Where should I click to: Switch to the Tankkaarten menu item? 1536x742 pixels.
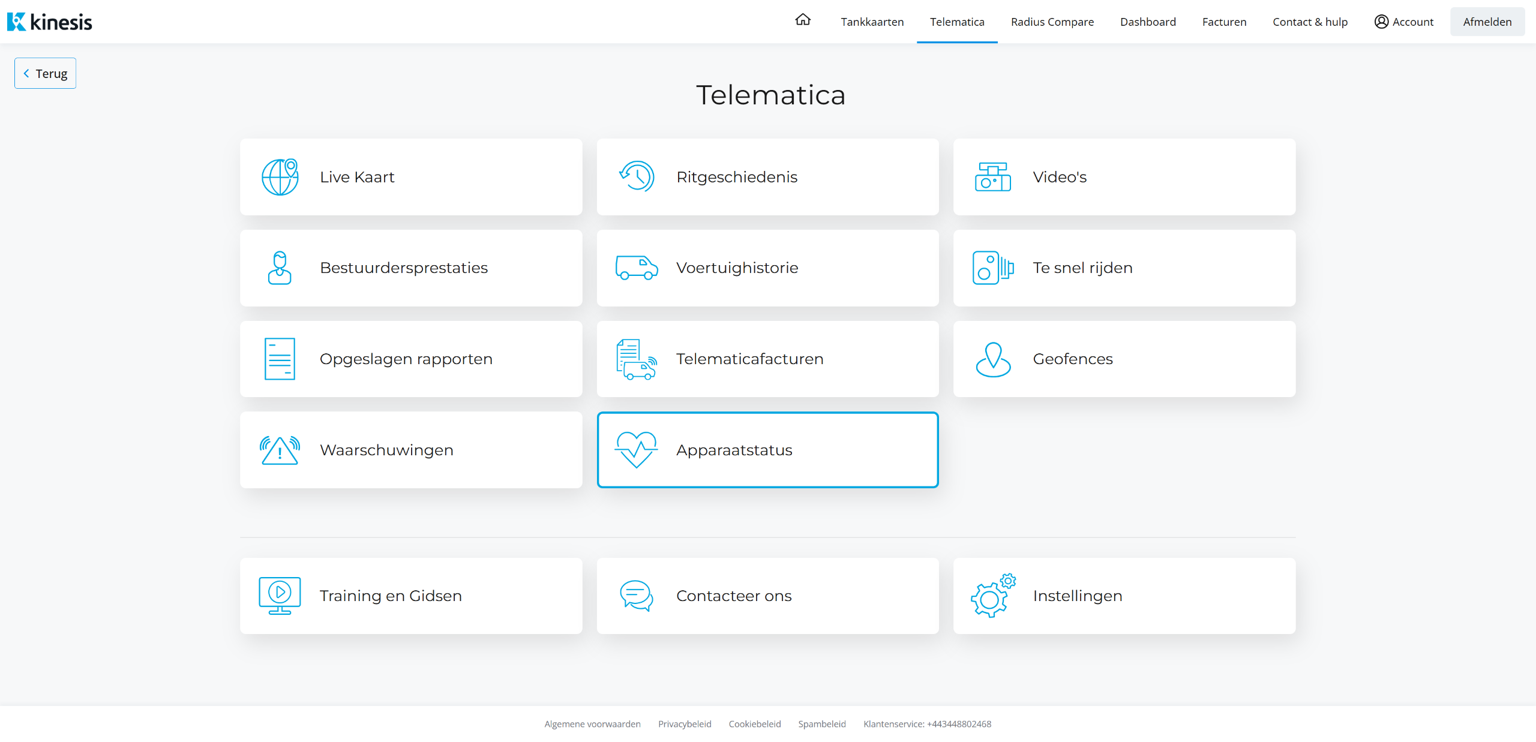click(872, 22)
